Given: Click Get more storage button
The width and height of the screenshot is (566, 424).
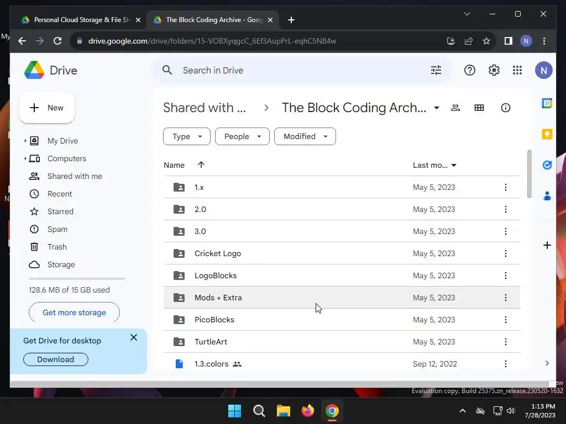Looking at the screenshot, I should (x=75, y=312).
